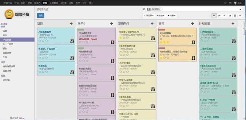Screen dimensions: 246x120
Task: Switch to the graph view icon
Action: pyautogui.click(x=230, y=16)
